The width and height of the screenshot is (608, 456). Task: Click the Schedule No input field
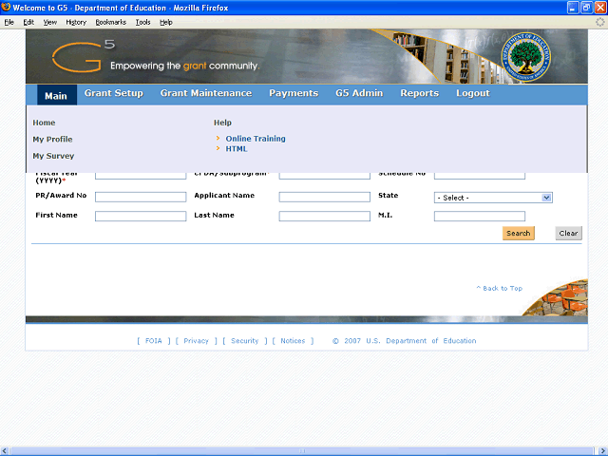click(x=480, y=176)
